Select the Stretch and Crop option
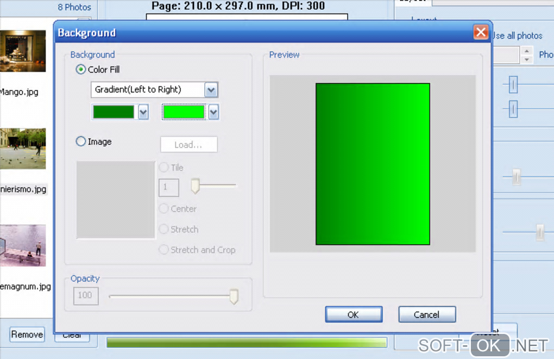Viewport: 554px width, 359px height. coord(163,249)
